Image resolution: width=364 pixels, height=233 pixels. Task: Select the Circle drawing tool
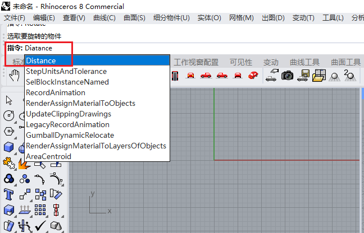[x=9, y=115]
